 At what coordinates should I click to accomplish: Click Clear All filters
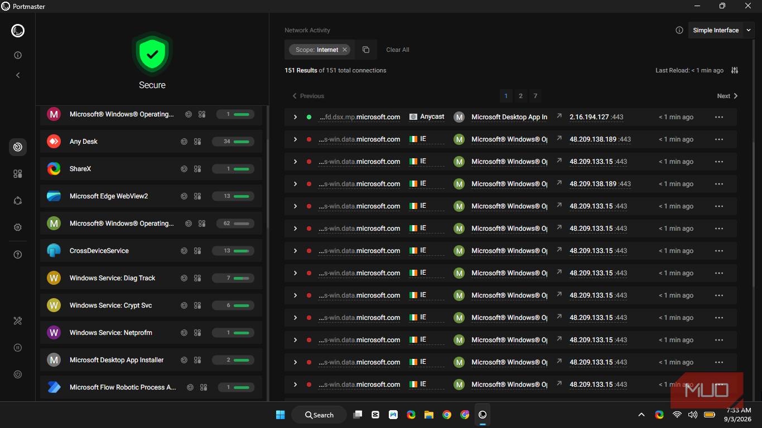coord(398,50)
